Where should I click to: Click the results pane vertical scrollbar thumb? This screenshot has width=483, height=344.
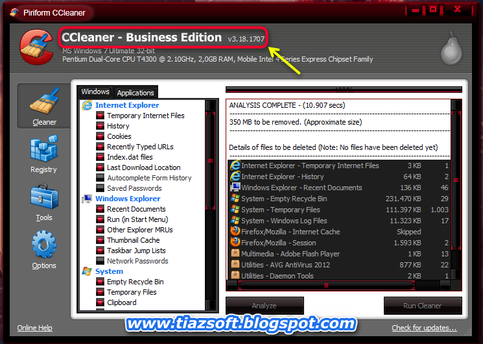click(x=456, y=180)
